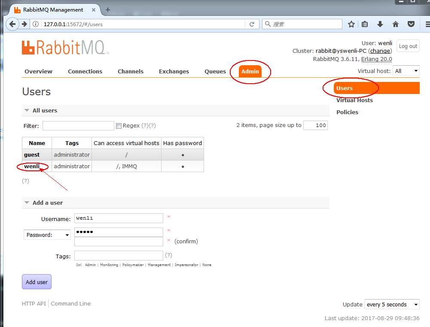The image size is (430, 327).
Task: Click the Has password column header
Action: pyautogui.click(x=183, y=143)
